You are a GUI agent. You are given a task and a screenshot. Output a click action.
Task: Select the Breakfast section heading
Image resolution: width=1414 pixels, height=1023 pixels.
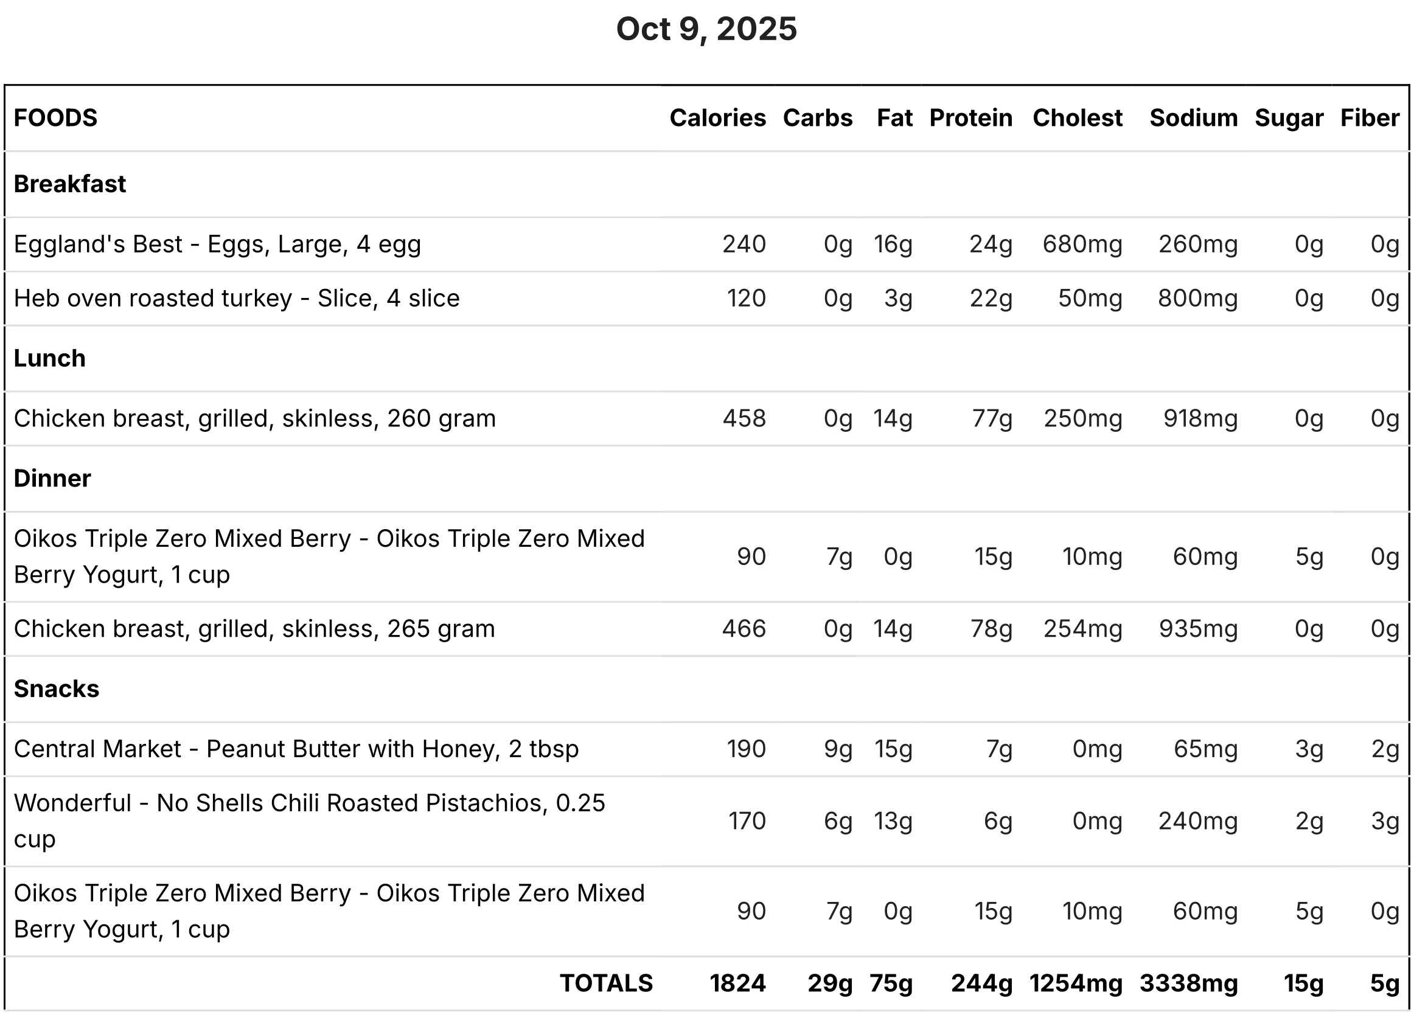tap(70, 184)
